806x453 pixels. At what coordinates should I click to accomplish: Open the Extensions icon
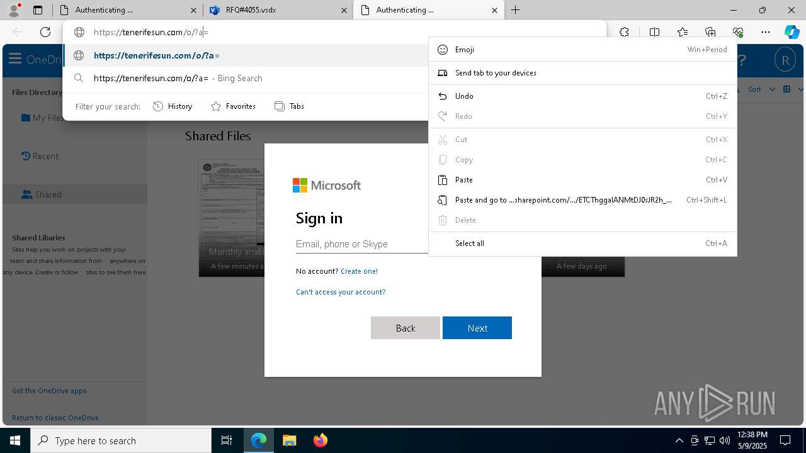pos(624,32)
